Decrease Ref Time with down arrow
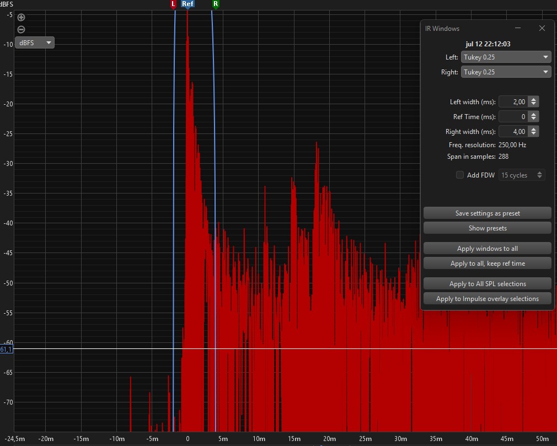Screen dimensions: 557x446 533,119
